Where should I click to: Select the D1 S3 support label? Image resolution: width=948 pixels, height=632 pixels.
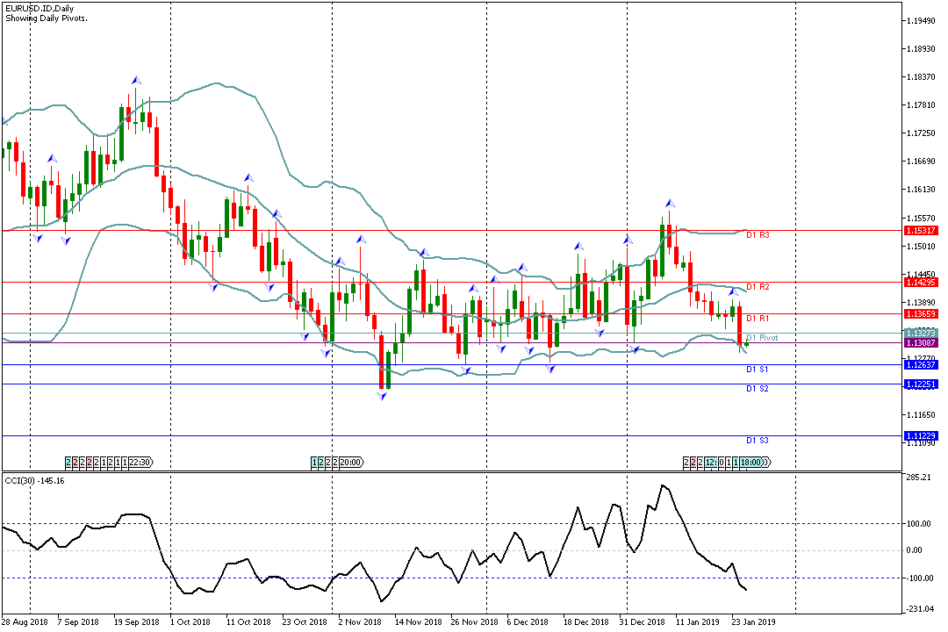coord(758,440)
